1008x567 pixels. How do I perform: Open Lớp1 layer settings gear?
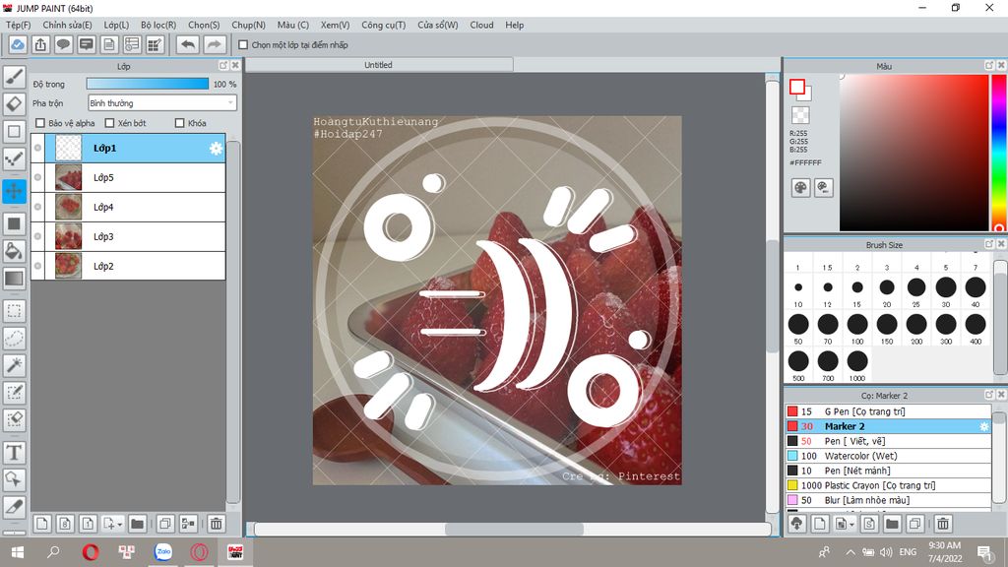pos(216,149)
